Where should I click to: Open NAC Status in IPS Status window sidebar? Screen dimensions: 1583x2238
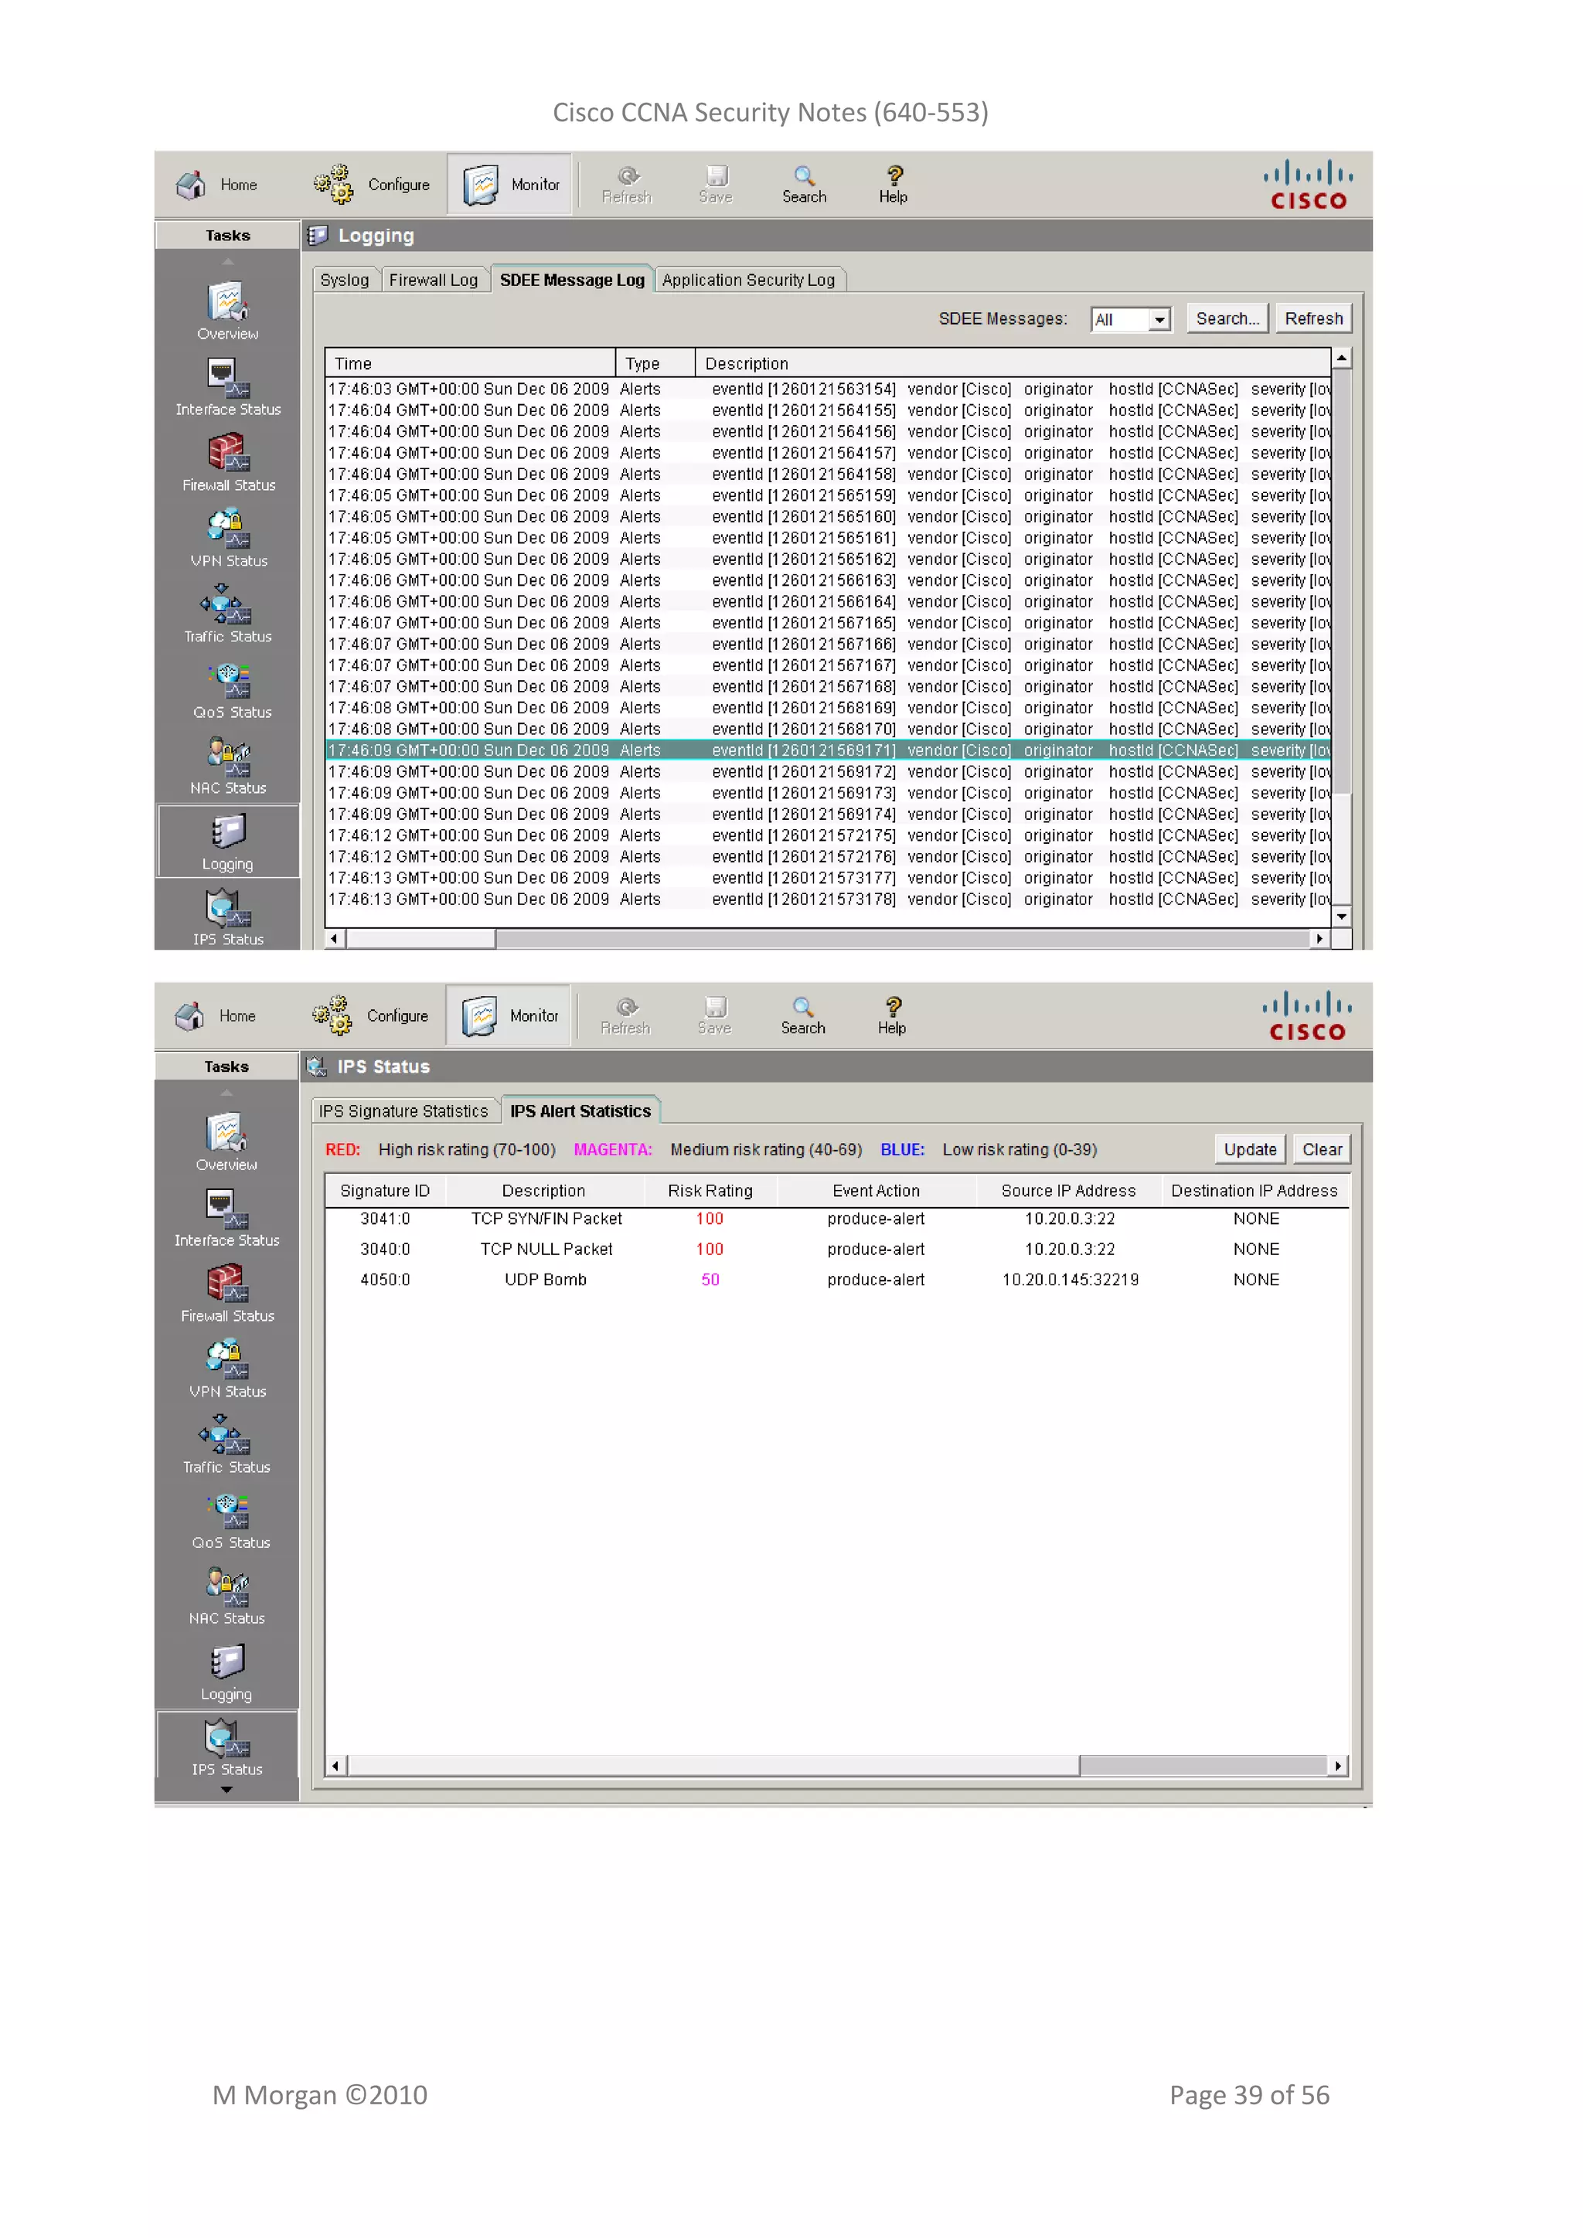227,1597
